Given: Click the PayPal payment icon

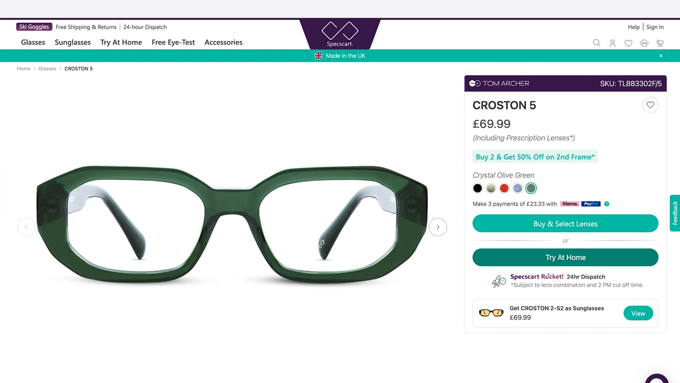Looking at the screenshot, I should click(x=591, y=204).
